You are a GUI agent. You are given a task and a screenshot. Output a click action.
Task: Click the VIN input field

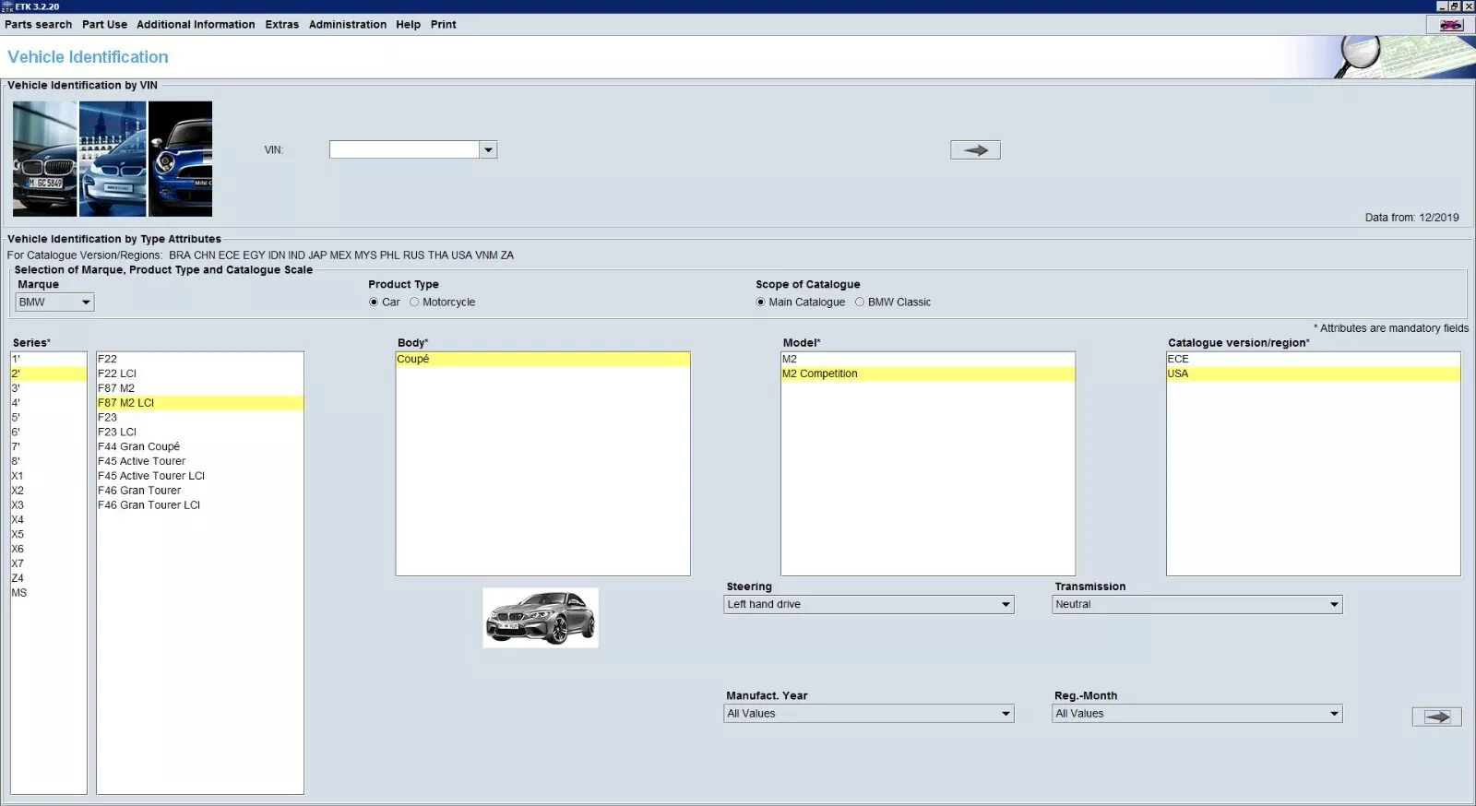click(x=404, y=149)
